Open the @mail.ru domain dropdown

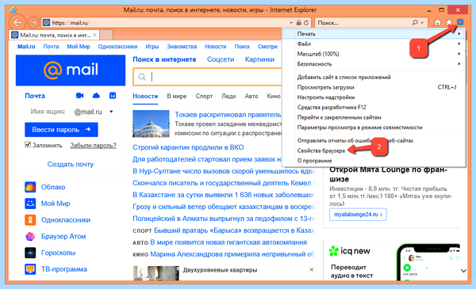pos(111,112)
